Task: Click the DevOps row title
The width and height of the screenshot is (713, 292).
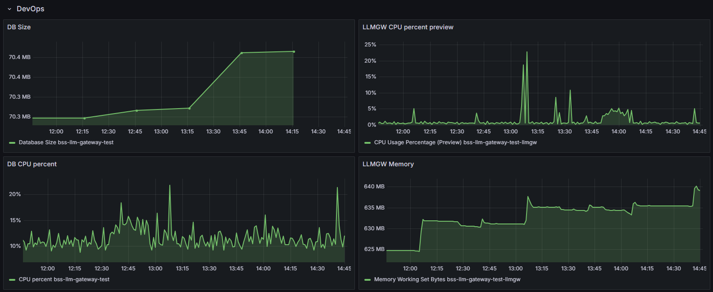Action: click(x=30, y=9)
